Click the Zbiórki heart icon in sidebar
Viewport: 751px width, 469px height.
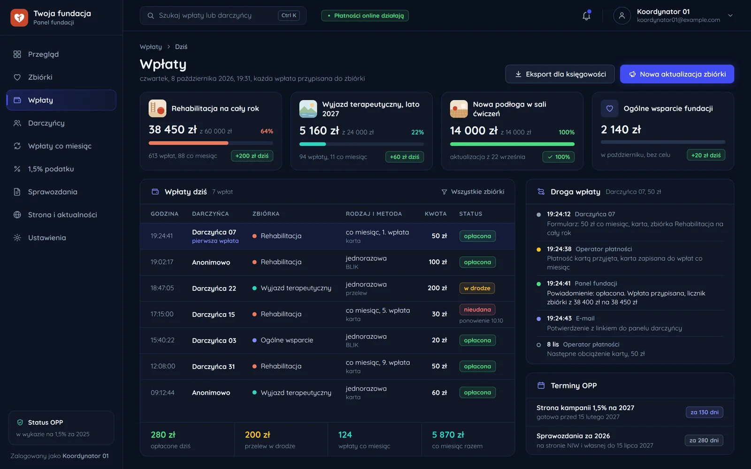coord(17,77)
